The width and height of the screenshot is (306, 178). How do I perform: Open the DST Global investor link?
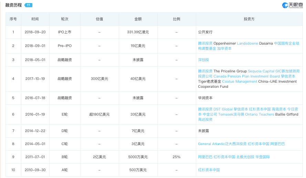[223, 109]
